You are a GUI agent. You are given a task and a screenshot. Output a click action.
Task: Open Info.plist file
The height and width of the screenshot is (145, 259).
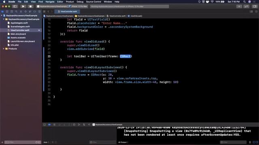15,45
